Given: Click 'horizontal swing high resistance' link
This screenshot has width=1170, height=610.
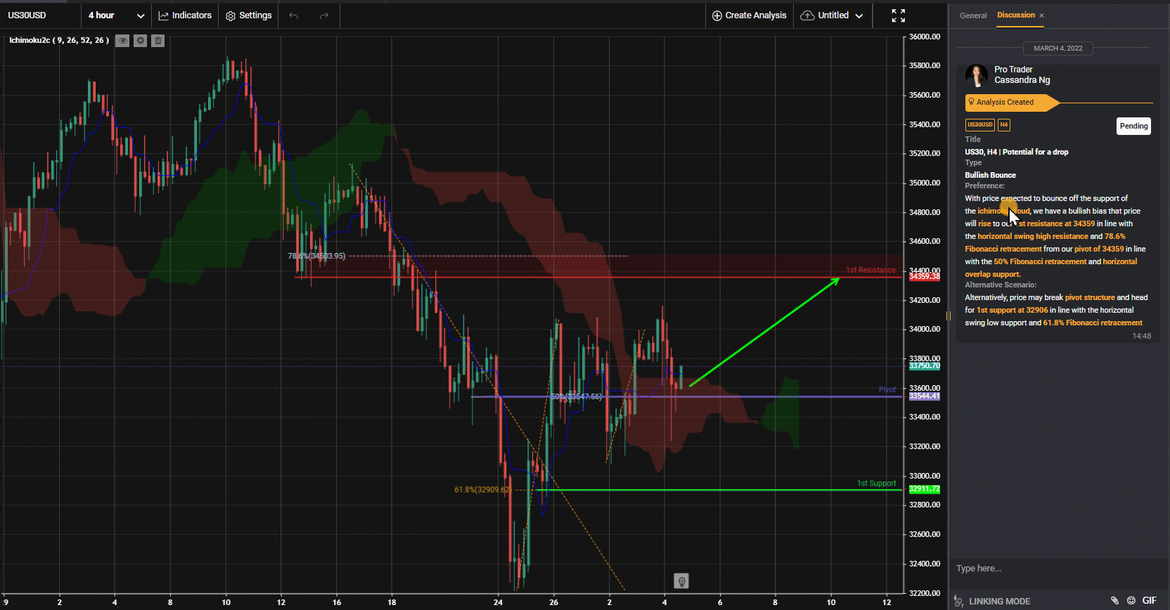Looking at the screenshot, I should click(x=1033, y=236).
